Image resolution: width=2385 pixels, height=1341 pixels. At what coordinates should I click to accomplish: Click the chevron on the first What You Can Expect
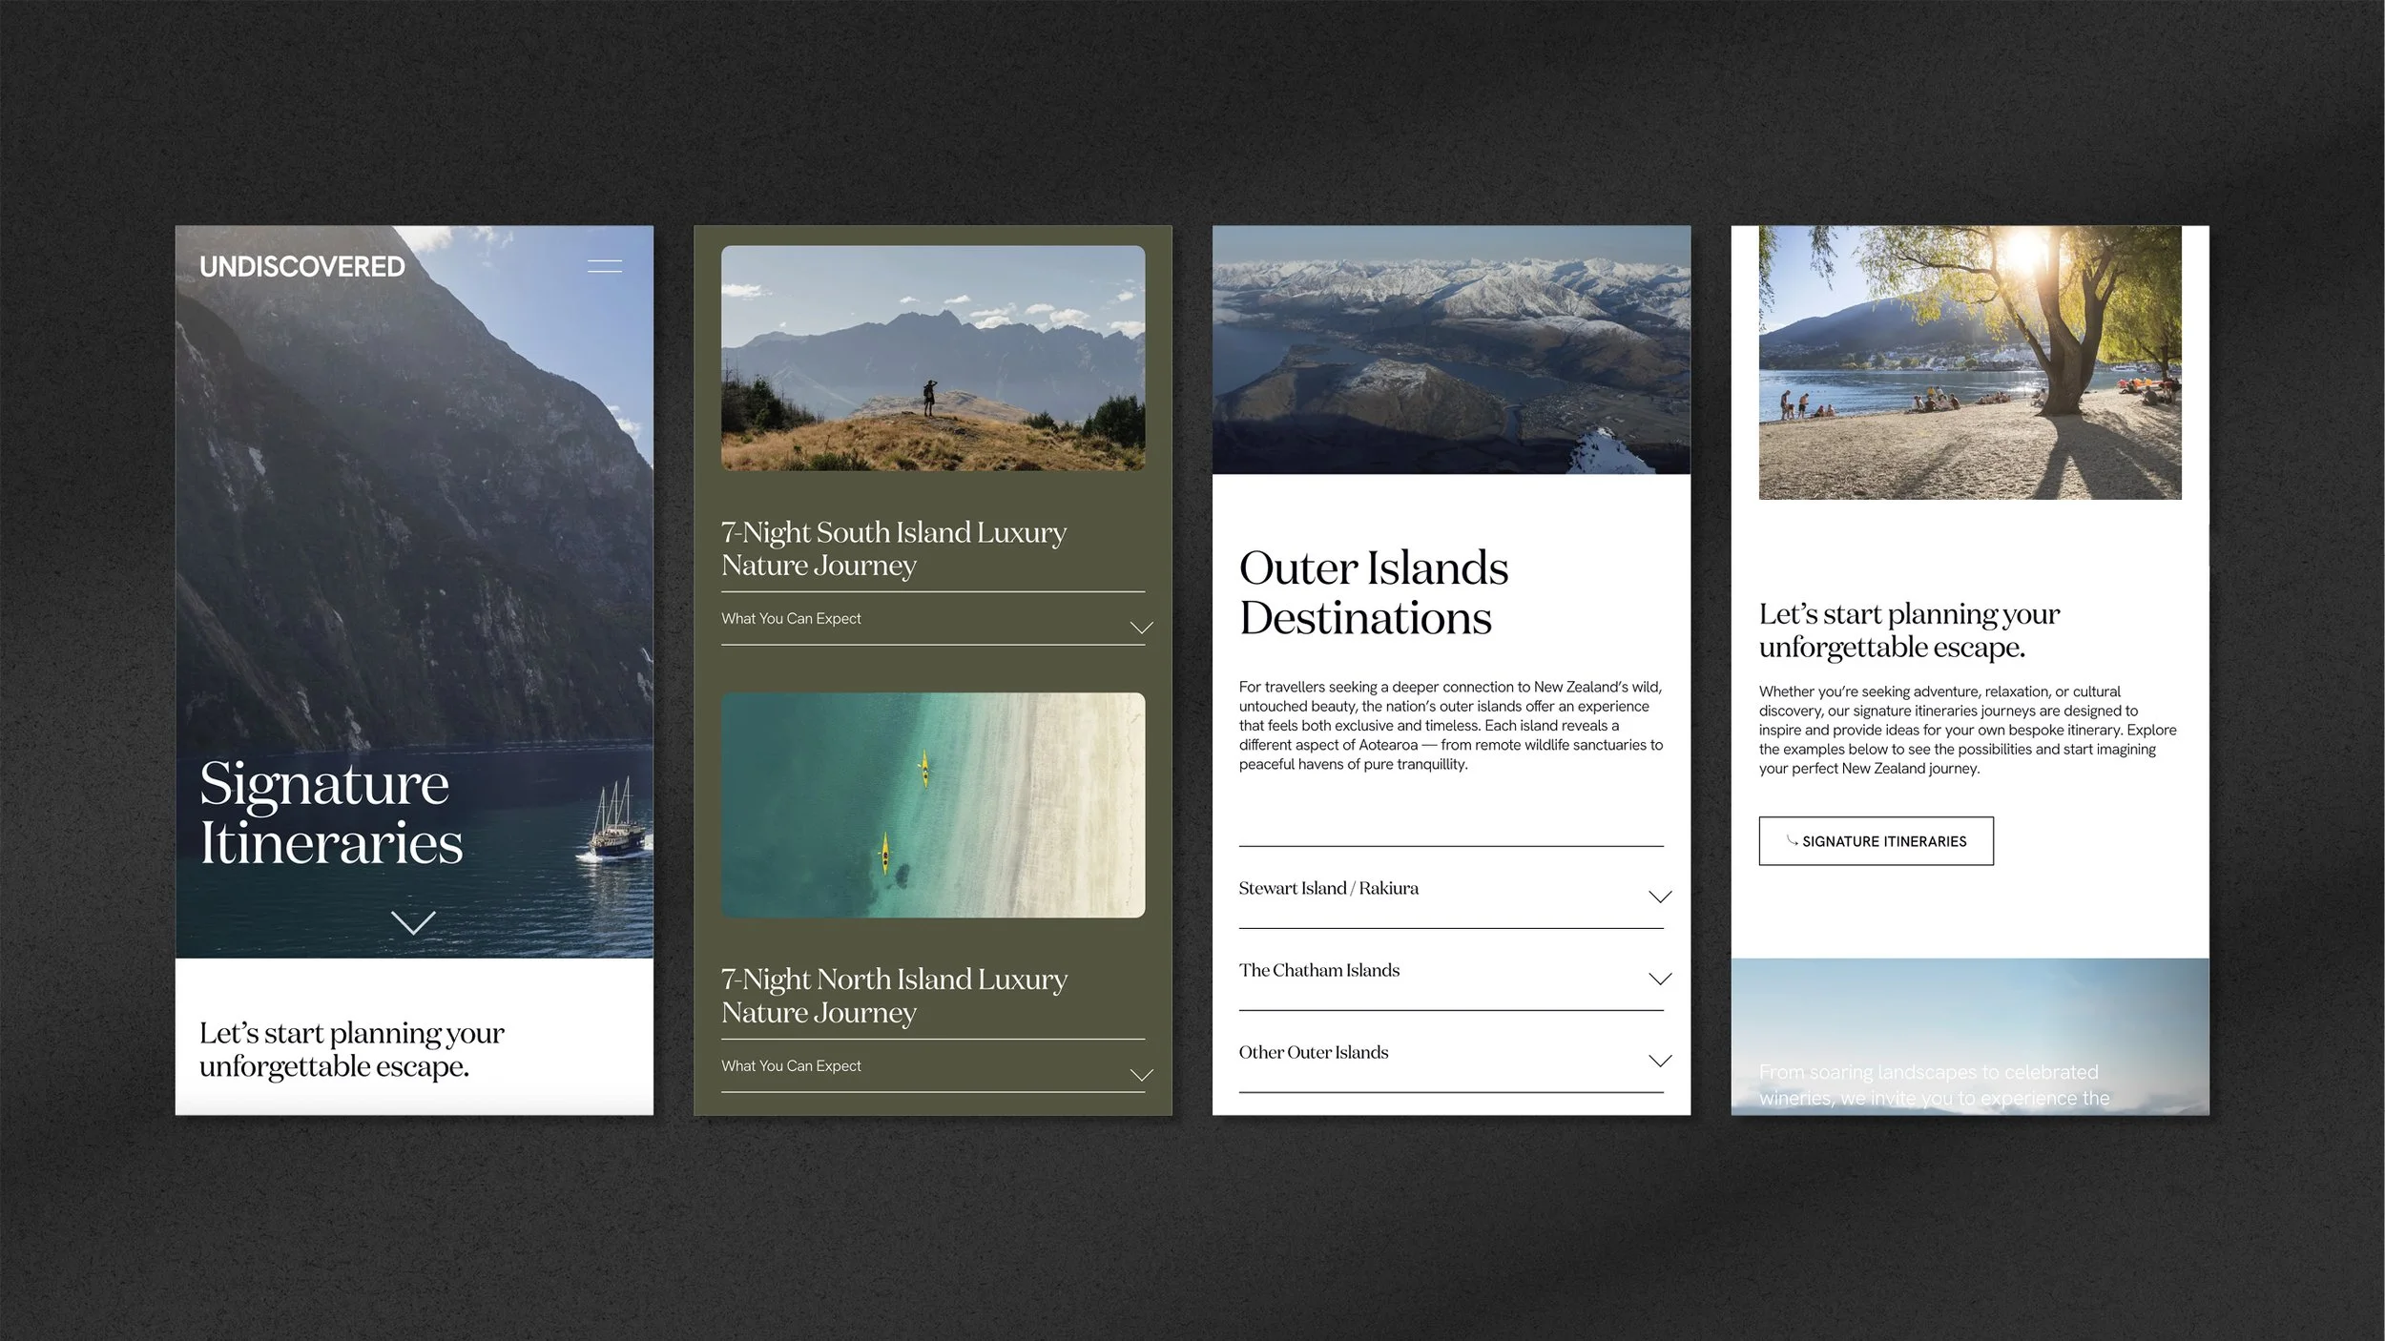pos(1140,627)
